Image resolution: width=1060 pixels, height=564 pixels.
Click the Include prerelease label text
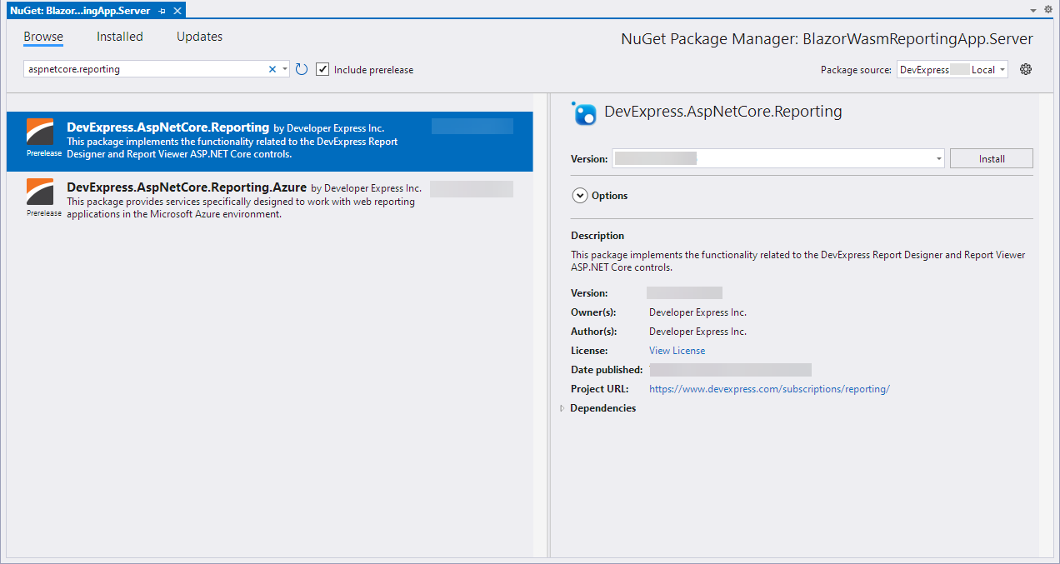(x=373, y=70)
